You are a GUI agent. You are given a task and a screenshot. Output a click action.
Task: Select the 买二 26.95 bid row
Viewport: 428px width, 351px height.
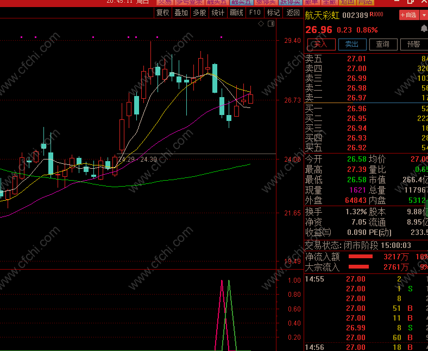click(x=366, y=118)
